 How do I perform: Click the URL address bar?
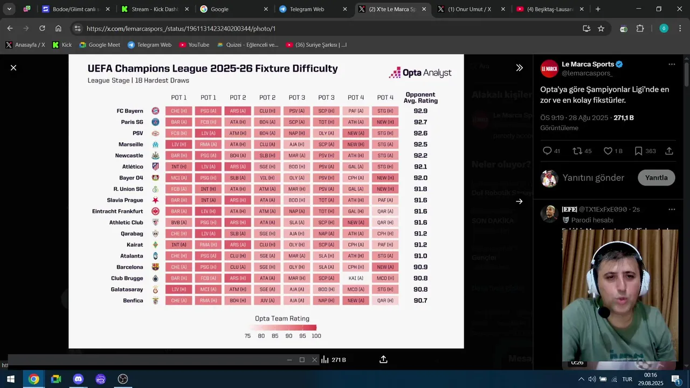323,29
